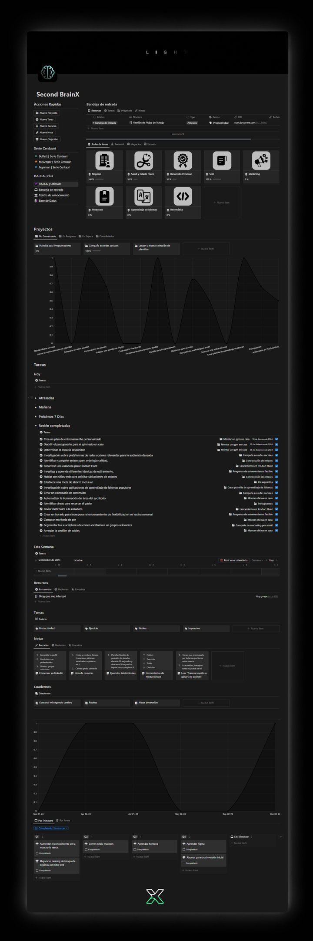Open the Aprendizaje de Idiomas translate icon
The image size is (313, 941).
tap(143, 196)
